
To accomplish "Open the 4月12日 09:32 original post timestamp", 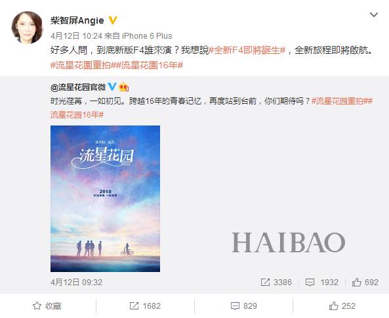I will click(x=76, y=283).
